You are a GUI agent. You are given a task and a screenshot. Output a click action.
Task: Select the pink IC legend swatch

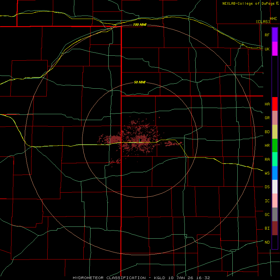click(275, 201)
